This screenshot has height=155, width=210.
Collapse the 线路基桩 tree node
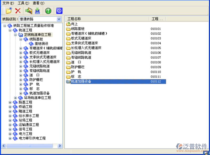pos(21,39)
